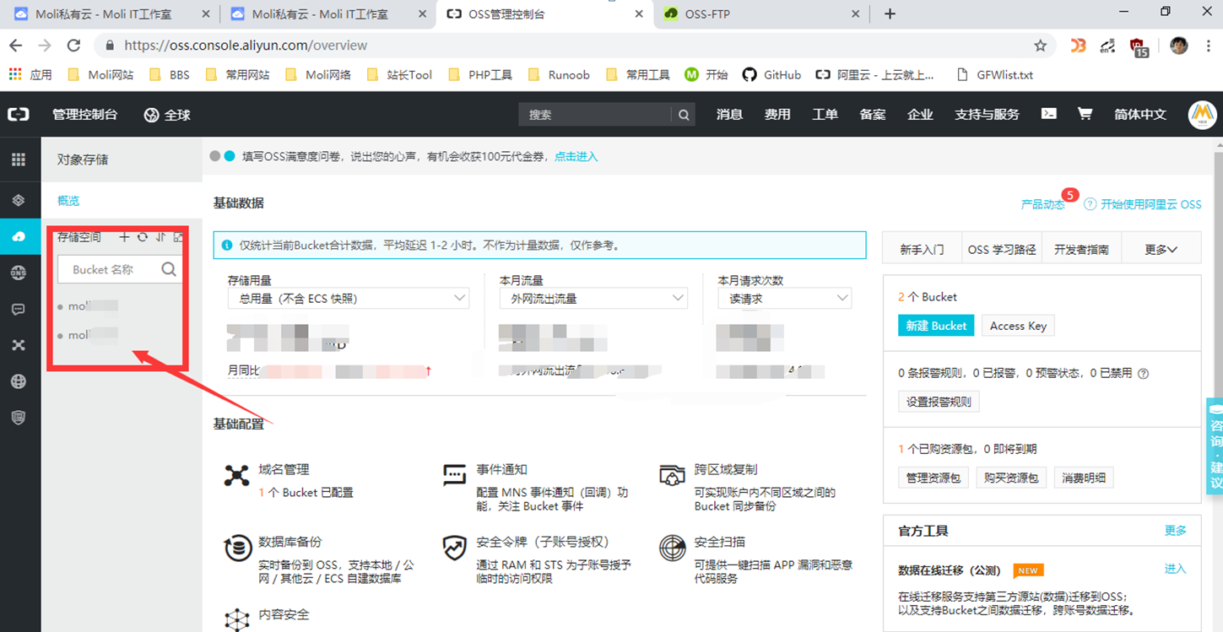Open the 外网流出流量 traffic dropdown
1223x632 pixels.
click(x=593, y=299)
